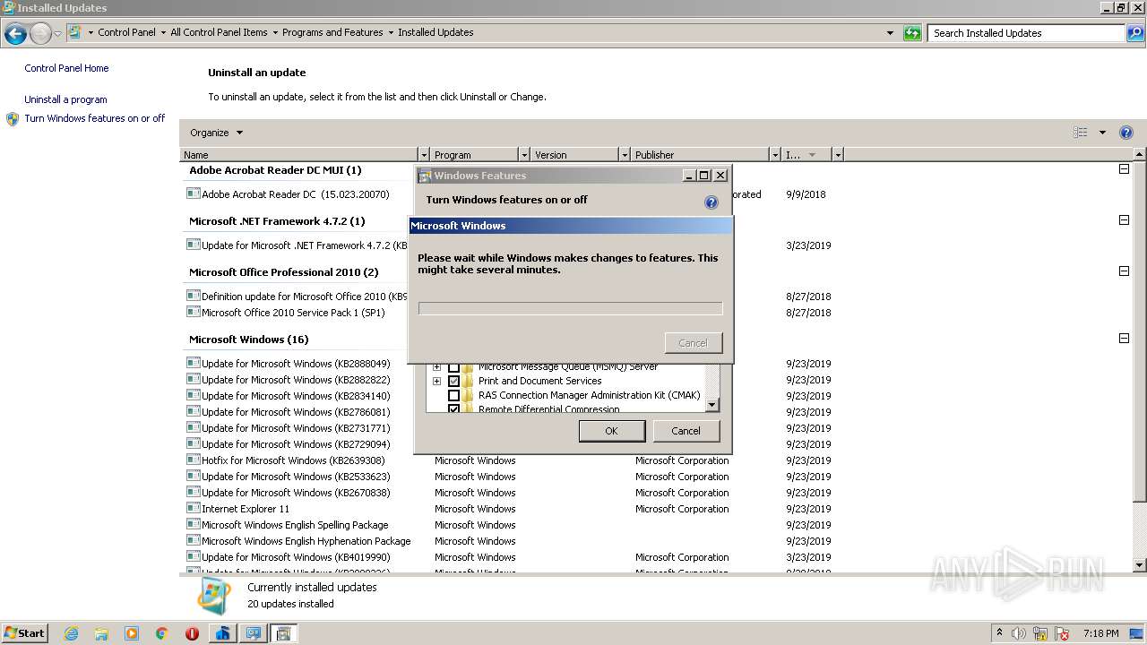Viewport: 1147px width, 645px height.
Task: Refresh the Installed Updates address bar
Action: tap(912, 33)
